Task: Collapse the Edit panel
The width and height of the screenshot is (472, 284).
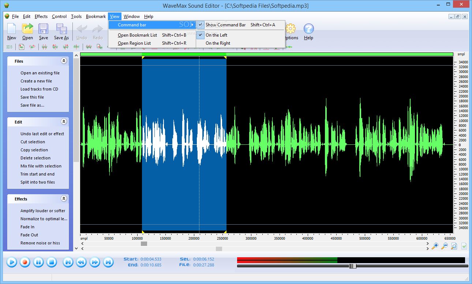Action: (64, 122)
